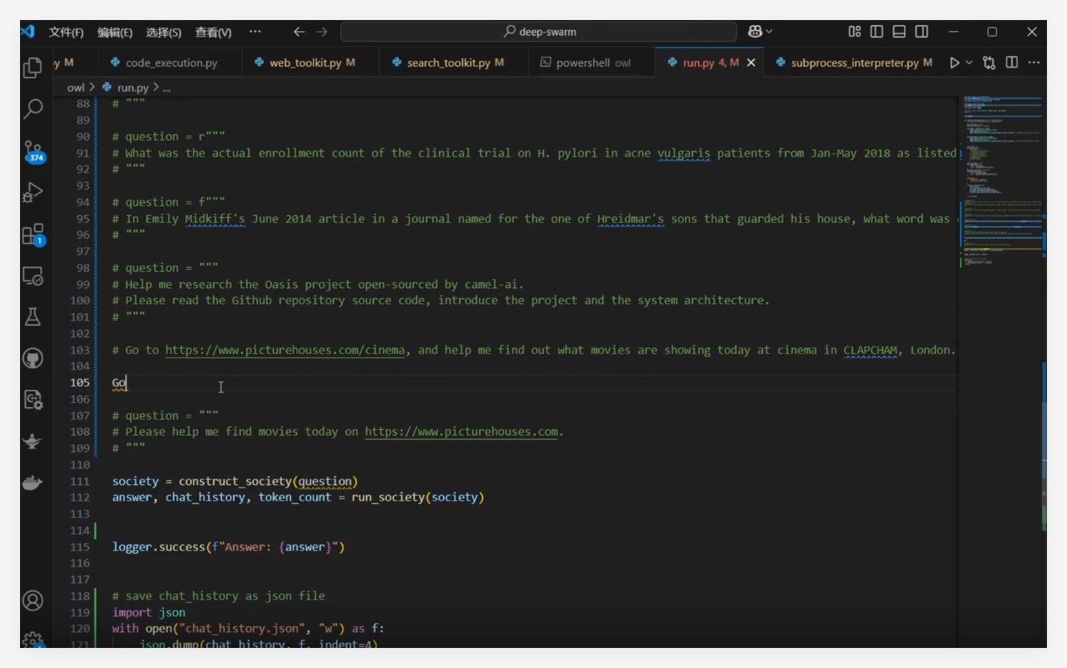Viewport: 1067px width, 668px height.
Task: Open the GitHub panel in activity bar
Action: click(32, 359)
